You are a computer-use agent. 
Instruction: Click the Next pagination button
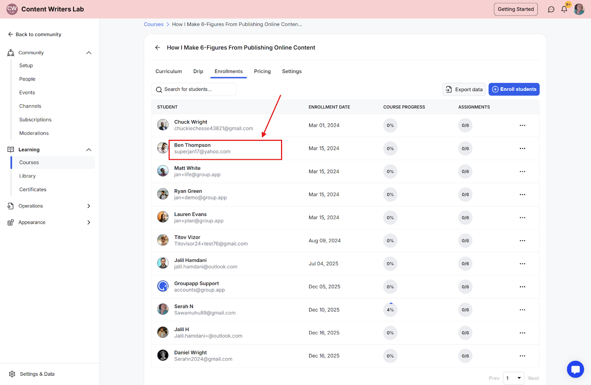[533, 378]
